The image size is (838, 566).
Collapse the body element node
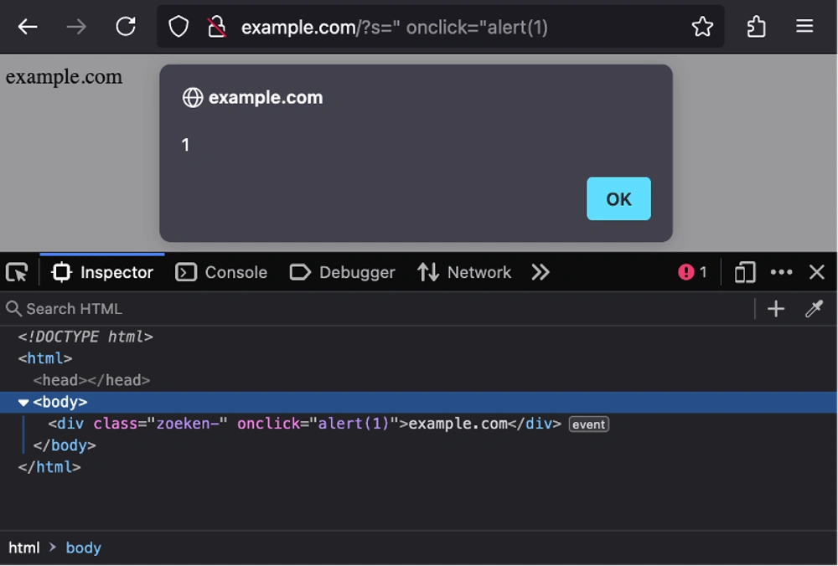23,403
